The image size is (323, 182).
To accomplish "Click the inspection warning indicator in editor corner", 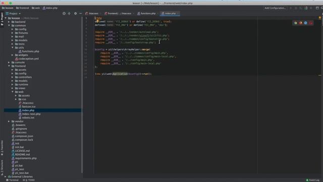I will coord(320,18).
